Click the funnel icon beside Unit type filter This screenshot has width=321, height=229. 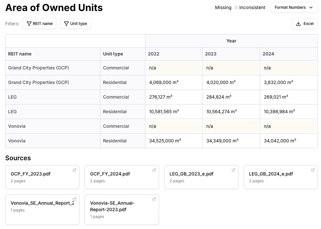click(66, 24)
